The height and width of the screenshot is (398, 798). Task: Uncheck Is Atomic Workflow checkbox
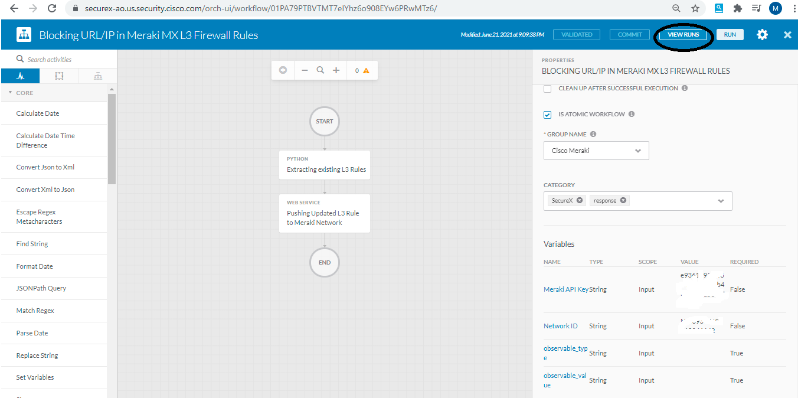pos(547,115)
